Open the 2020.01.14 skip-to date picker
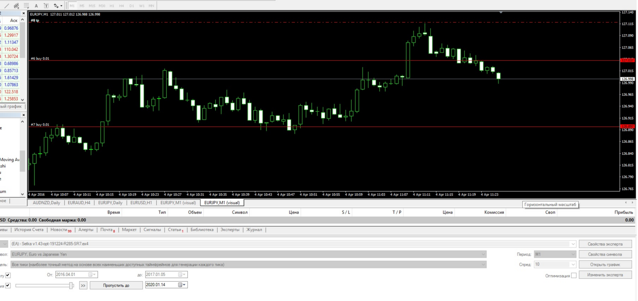 (182, 285)
